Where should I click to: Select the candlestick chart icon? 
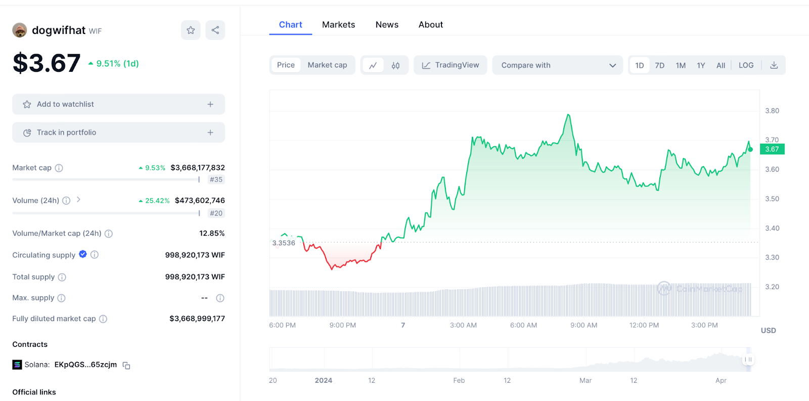[396, 65]
